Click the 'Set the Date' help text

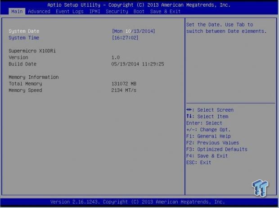pyautogui.click(x=226, y=28)
